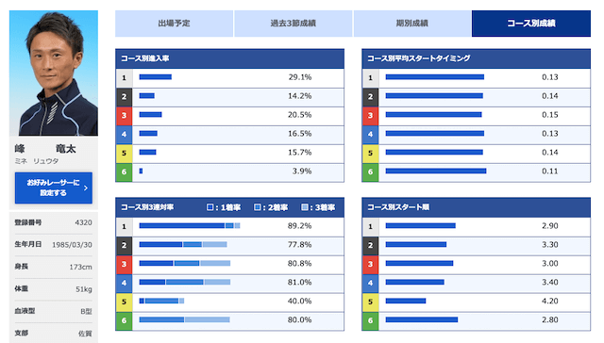This screenshot has width=604, height=343.
Task: Click the yellow course 5 badge in コース別3連対率
Action: click(x=124, y=302)
